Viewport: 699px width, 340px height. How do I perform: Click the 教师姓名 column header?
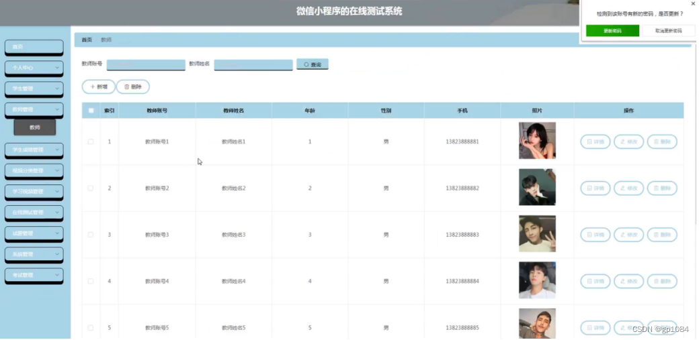pos(234,111)
